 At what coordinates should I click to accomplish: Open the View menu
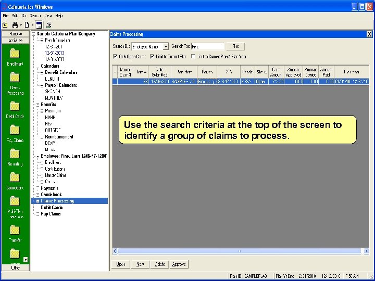coord(48,16)
